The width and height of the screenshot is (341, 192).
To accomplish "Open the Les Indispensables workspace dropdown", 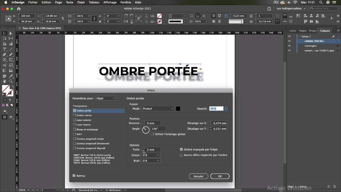I will pos(291,9).
